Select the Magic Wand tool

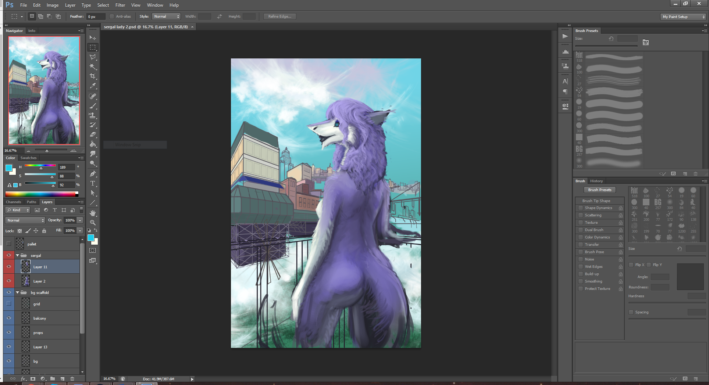tap(93, 66)
